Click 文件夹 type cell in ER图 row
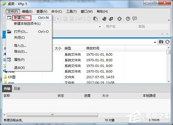 click(x=69, y=77)
